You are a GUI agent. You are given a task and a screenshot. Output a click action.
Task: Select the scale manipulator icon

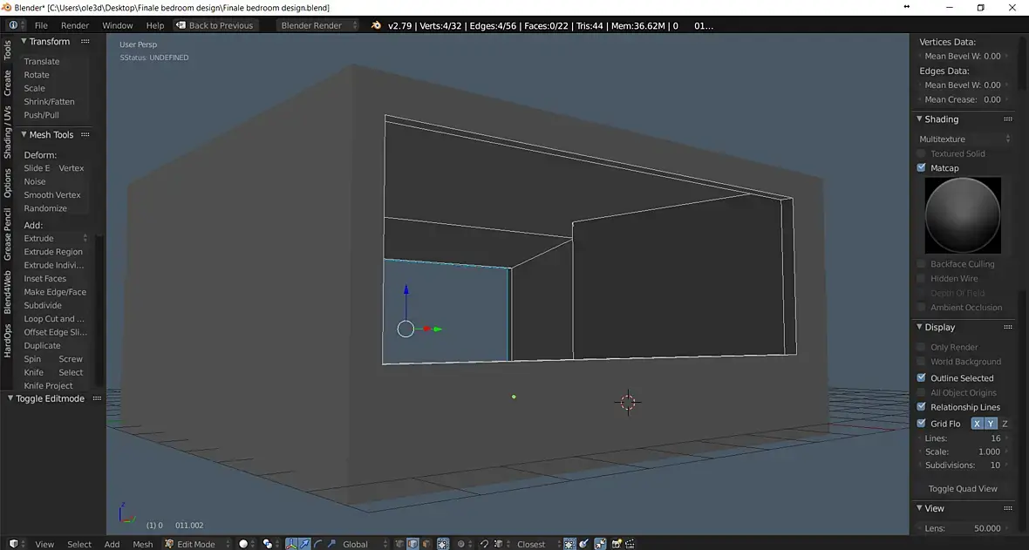(x=331, y=544)
